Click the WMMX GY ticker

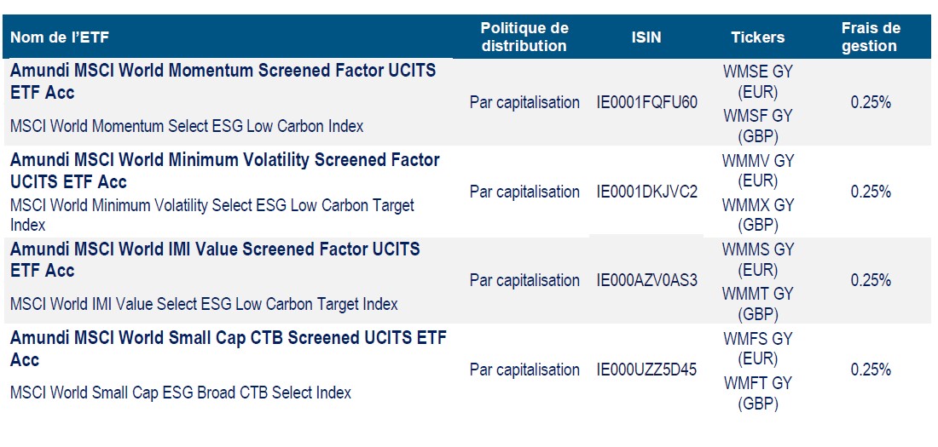(x=757, y=205)
